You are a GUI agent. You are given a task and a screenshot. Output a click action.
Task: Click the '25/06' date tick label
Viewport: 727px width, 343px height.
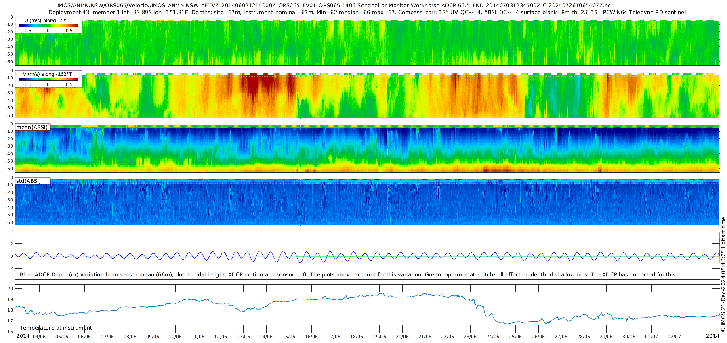[x=515, y=337]
